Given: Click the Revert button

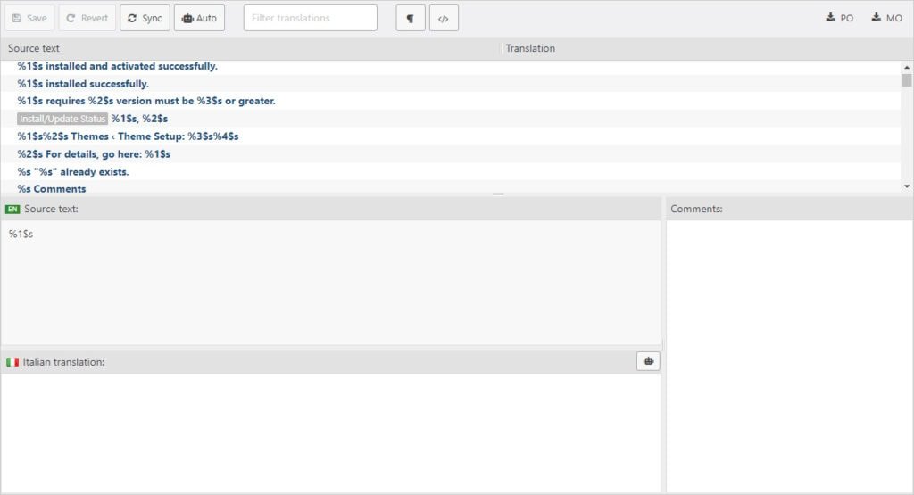Looking at the screenshot, I should pyautogui.click(x=87, y=18).
